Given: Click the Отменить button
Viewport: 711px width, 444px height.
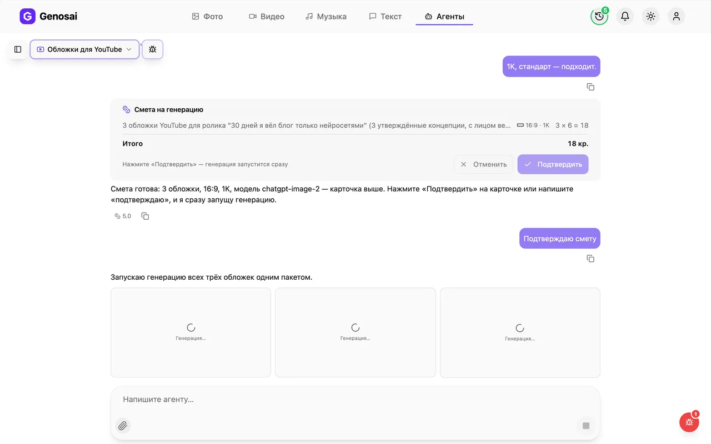Looking at the screenshot, I should pos(483,164).
